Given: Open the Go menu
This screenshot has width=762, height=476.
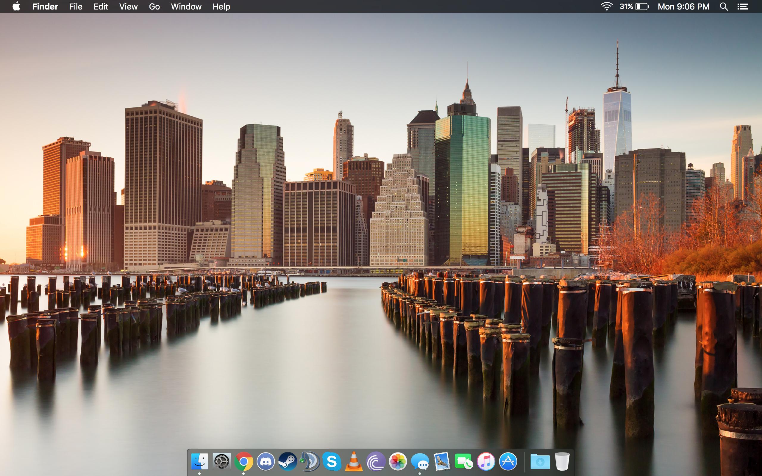Looking at the screenshot, I should pyautogui.click(x=154, y=6).
